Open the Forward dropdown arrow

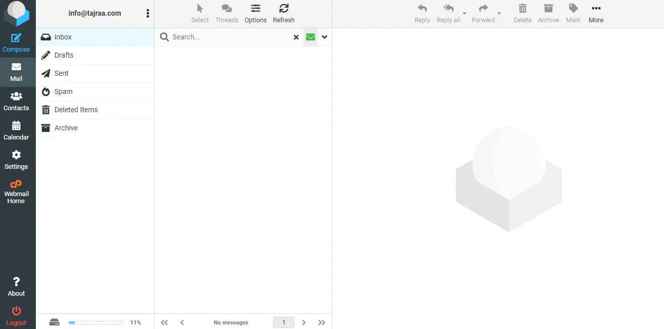(499, 14)
